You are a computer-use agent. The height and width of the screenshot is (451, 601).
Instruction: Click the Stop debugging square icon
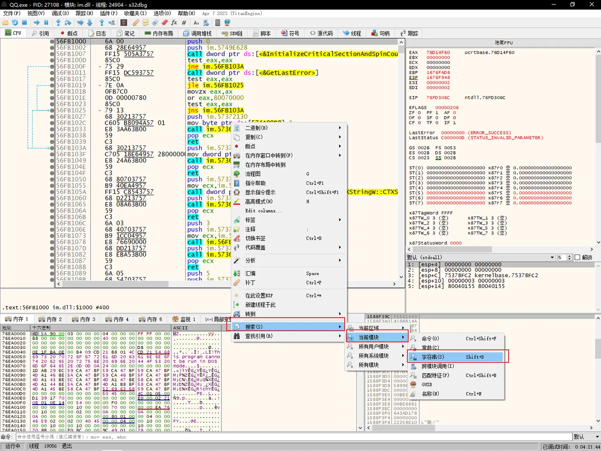[x=24, y=23]
